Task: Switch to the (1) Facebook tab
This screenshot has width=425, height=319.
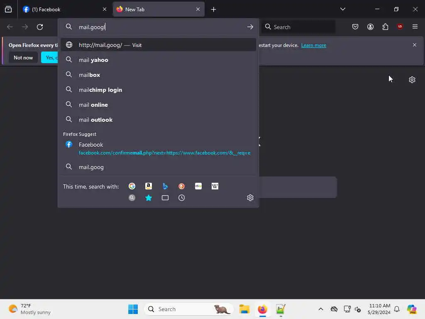Action: [x=64, y=9]
